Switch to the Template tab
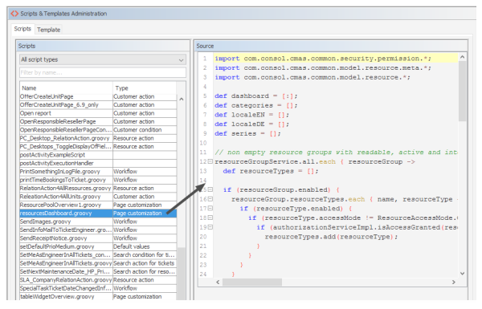This screenshot has width=482, height=309. (48, 30)
